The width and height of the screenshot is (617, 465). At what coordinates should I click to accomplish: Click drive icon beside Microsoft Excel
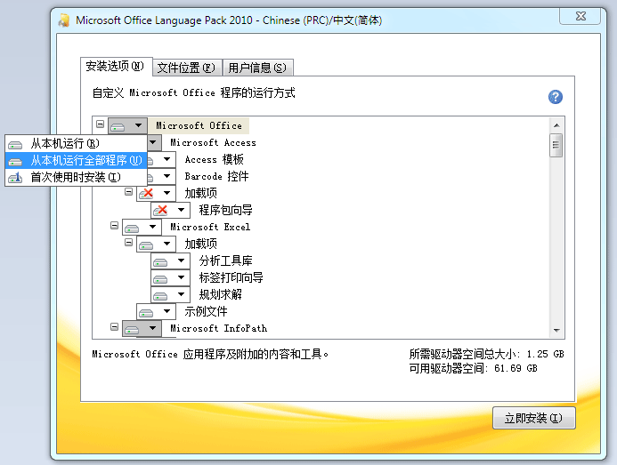coord(132,228)
